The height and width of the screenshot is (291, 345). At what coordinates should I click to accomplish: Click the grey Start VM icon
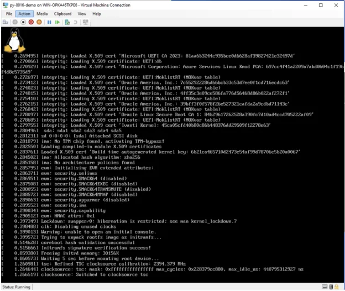(15, 22)
